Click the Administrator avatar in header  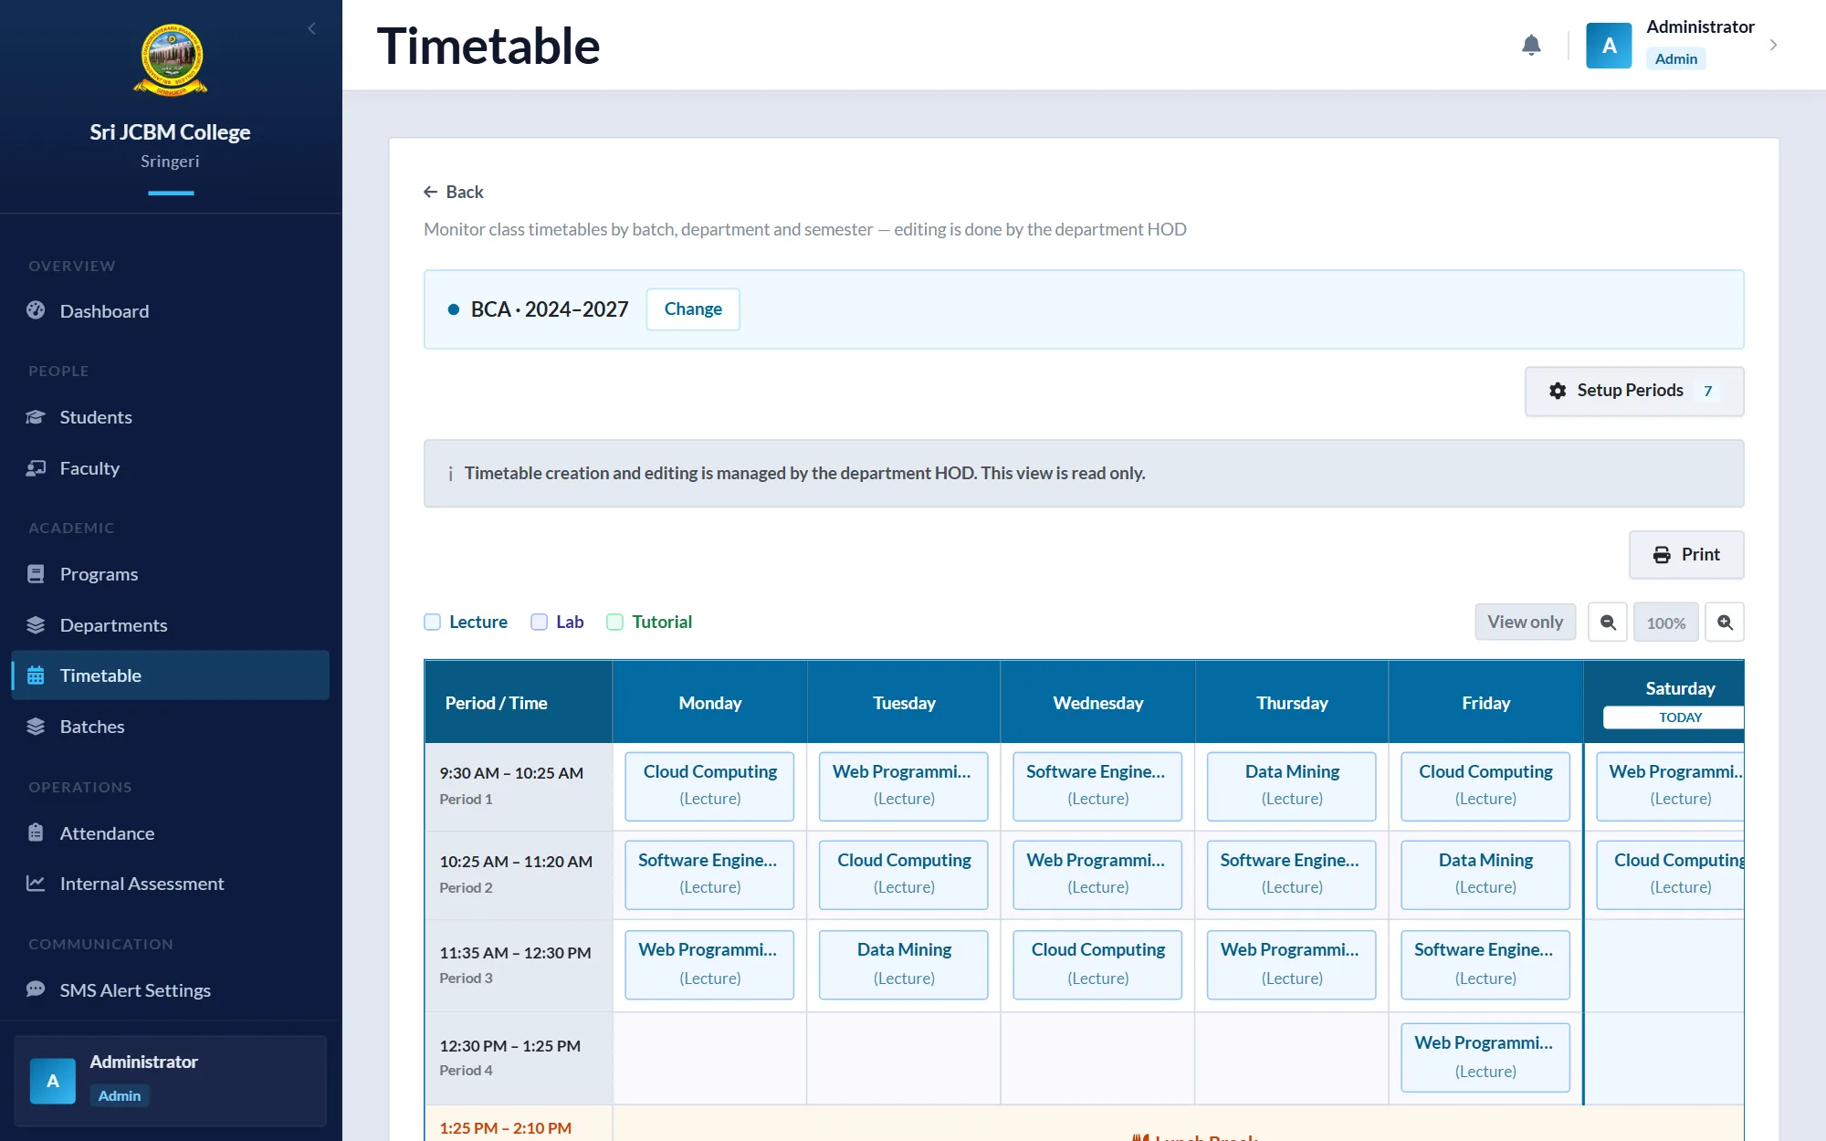tap(1609, 45)
